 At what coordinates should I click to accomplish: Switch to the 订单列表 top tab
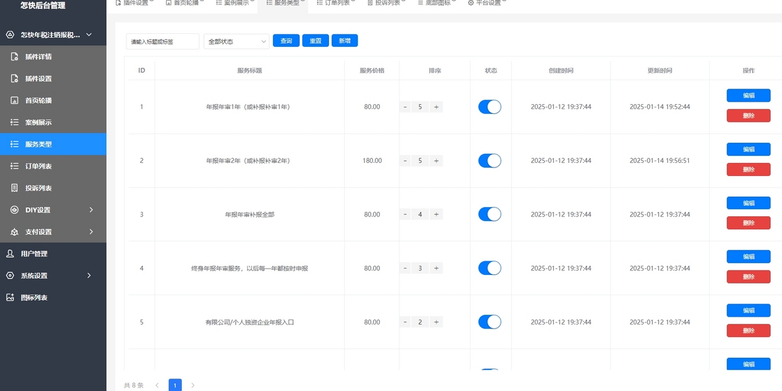(334, 3)
